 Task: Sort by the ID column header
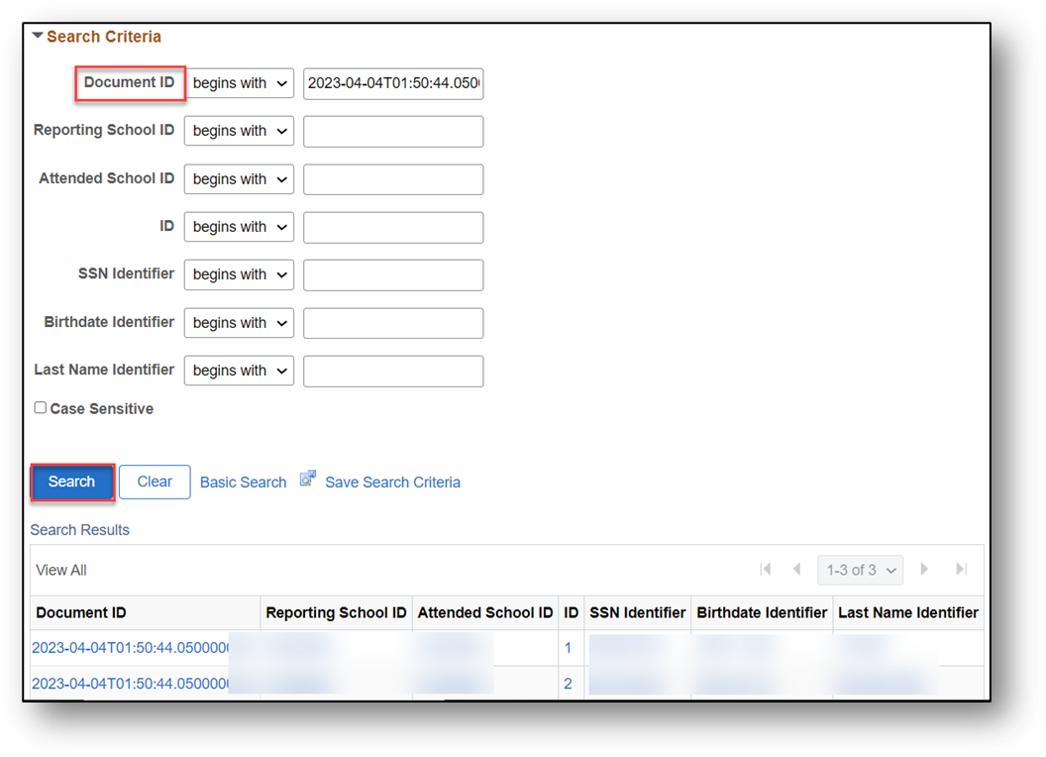coord(571,612)
